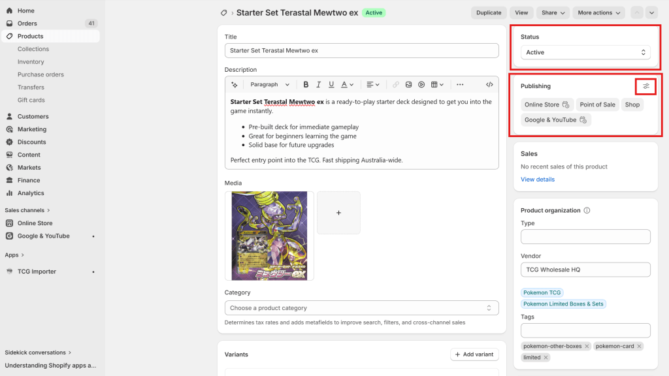Open the Share dropdown
This screenshot has width=669, height=376.
tap(553, 13)
